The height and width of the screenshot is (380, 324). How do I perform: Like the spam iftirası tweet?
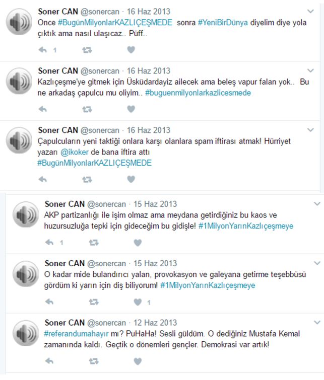click(x=131, y=179)
